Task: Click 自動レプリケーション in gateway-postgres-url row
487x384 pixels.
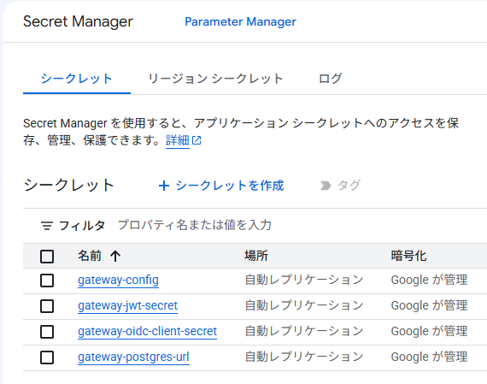Action: 304,357
